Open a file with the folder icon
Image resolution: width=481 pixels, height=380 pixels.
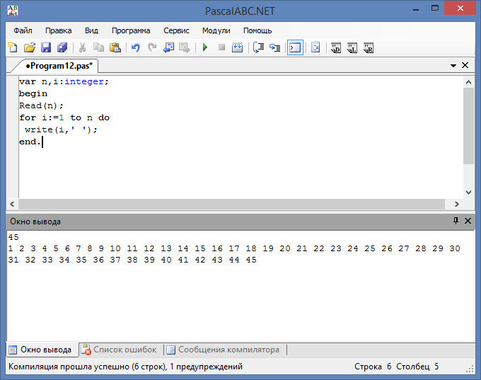[x=30, y=47]
